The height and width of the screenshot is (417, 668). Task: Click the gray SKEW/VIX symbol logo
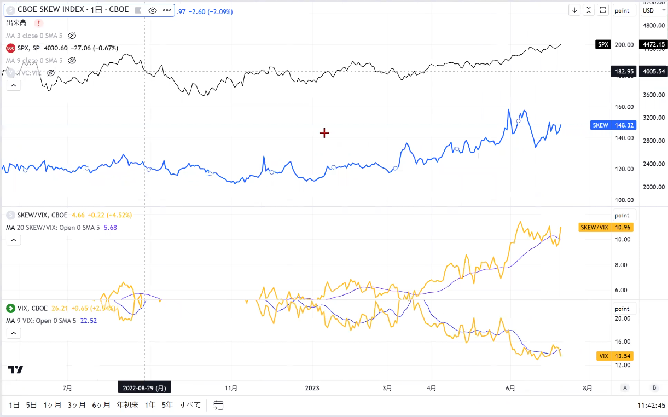point(10,215)
